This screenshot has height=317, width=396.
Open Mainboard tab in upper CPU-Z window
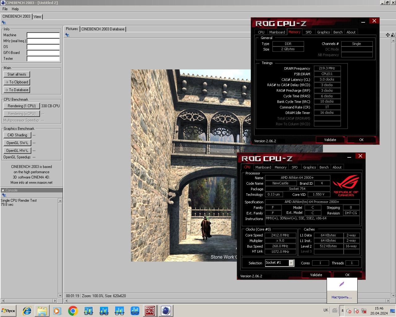(277, 32)
